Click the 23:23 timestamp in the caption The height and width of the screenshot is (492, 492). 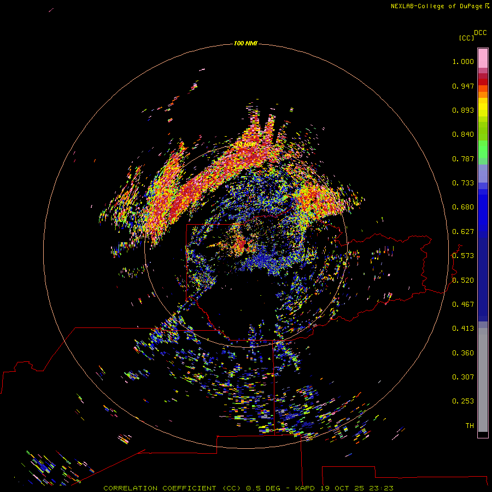(381, 488)
